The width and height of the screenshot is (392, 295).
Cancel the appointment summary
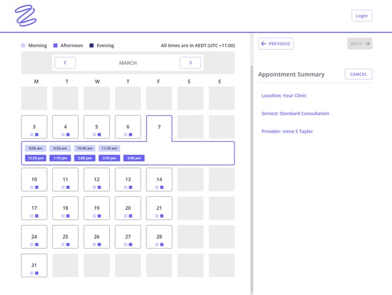[358, 74]
